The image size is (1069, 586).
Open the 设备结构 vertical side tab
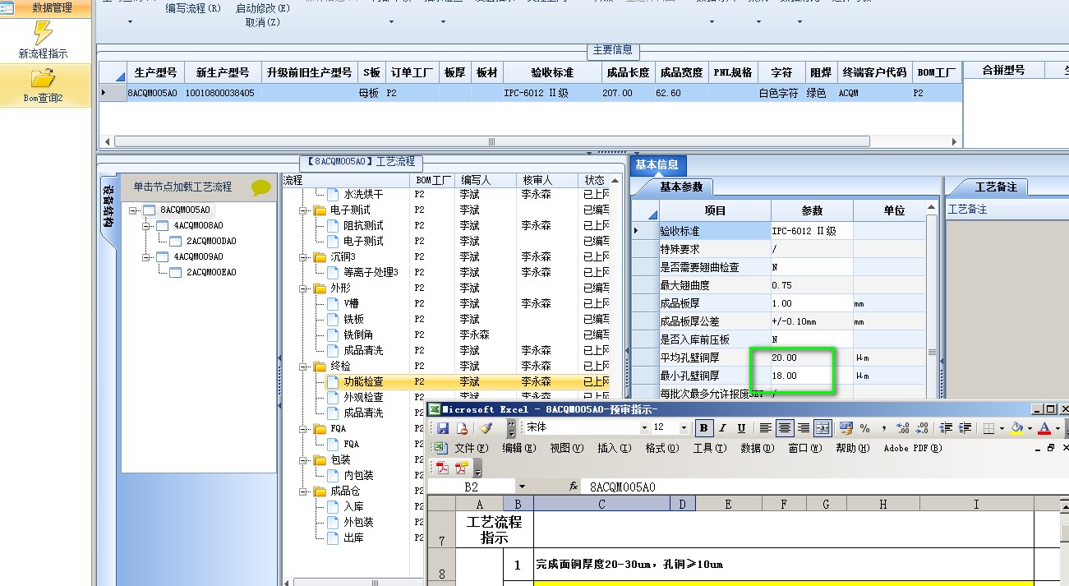109,210
